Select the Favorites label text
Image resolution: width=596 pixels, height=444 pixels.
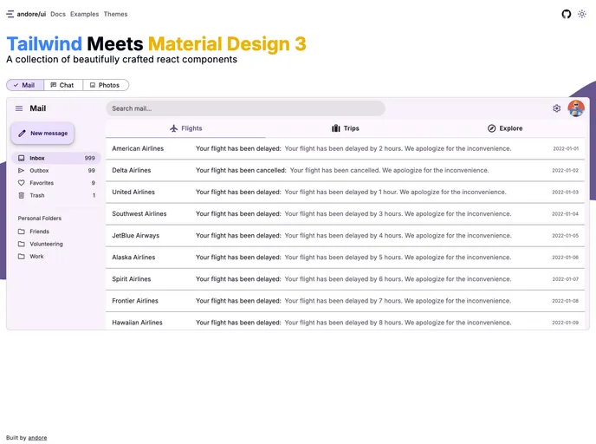coord(42,183)
